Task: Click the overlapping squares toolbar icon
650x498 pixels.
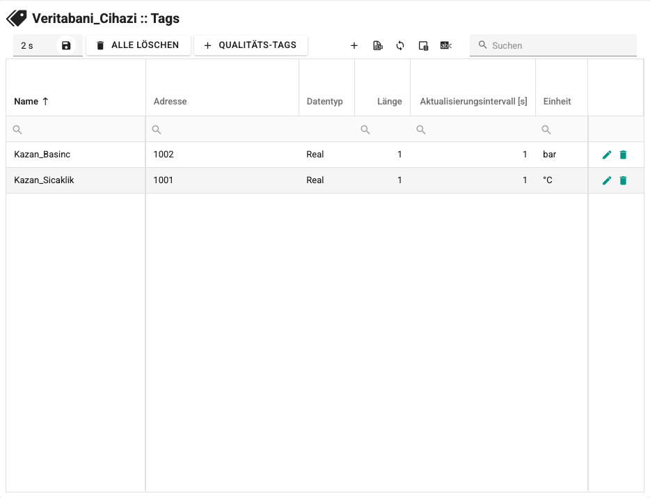Action: (x=423, y=46)
